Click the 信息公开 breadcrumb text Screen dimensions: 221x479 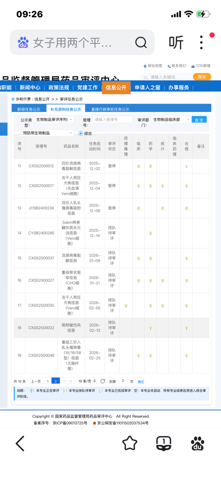click(42, 99)
